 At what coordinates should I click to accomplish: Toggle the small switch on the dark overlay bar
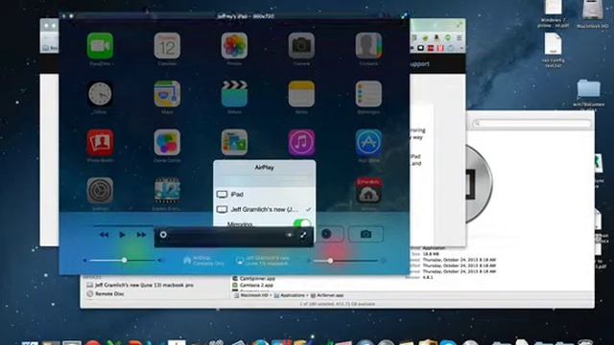[289, 235]
